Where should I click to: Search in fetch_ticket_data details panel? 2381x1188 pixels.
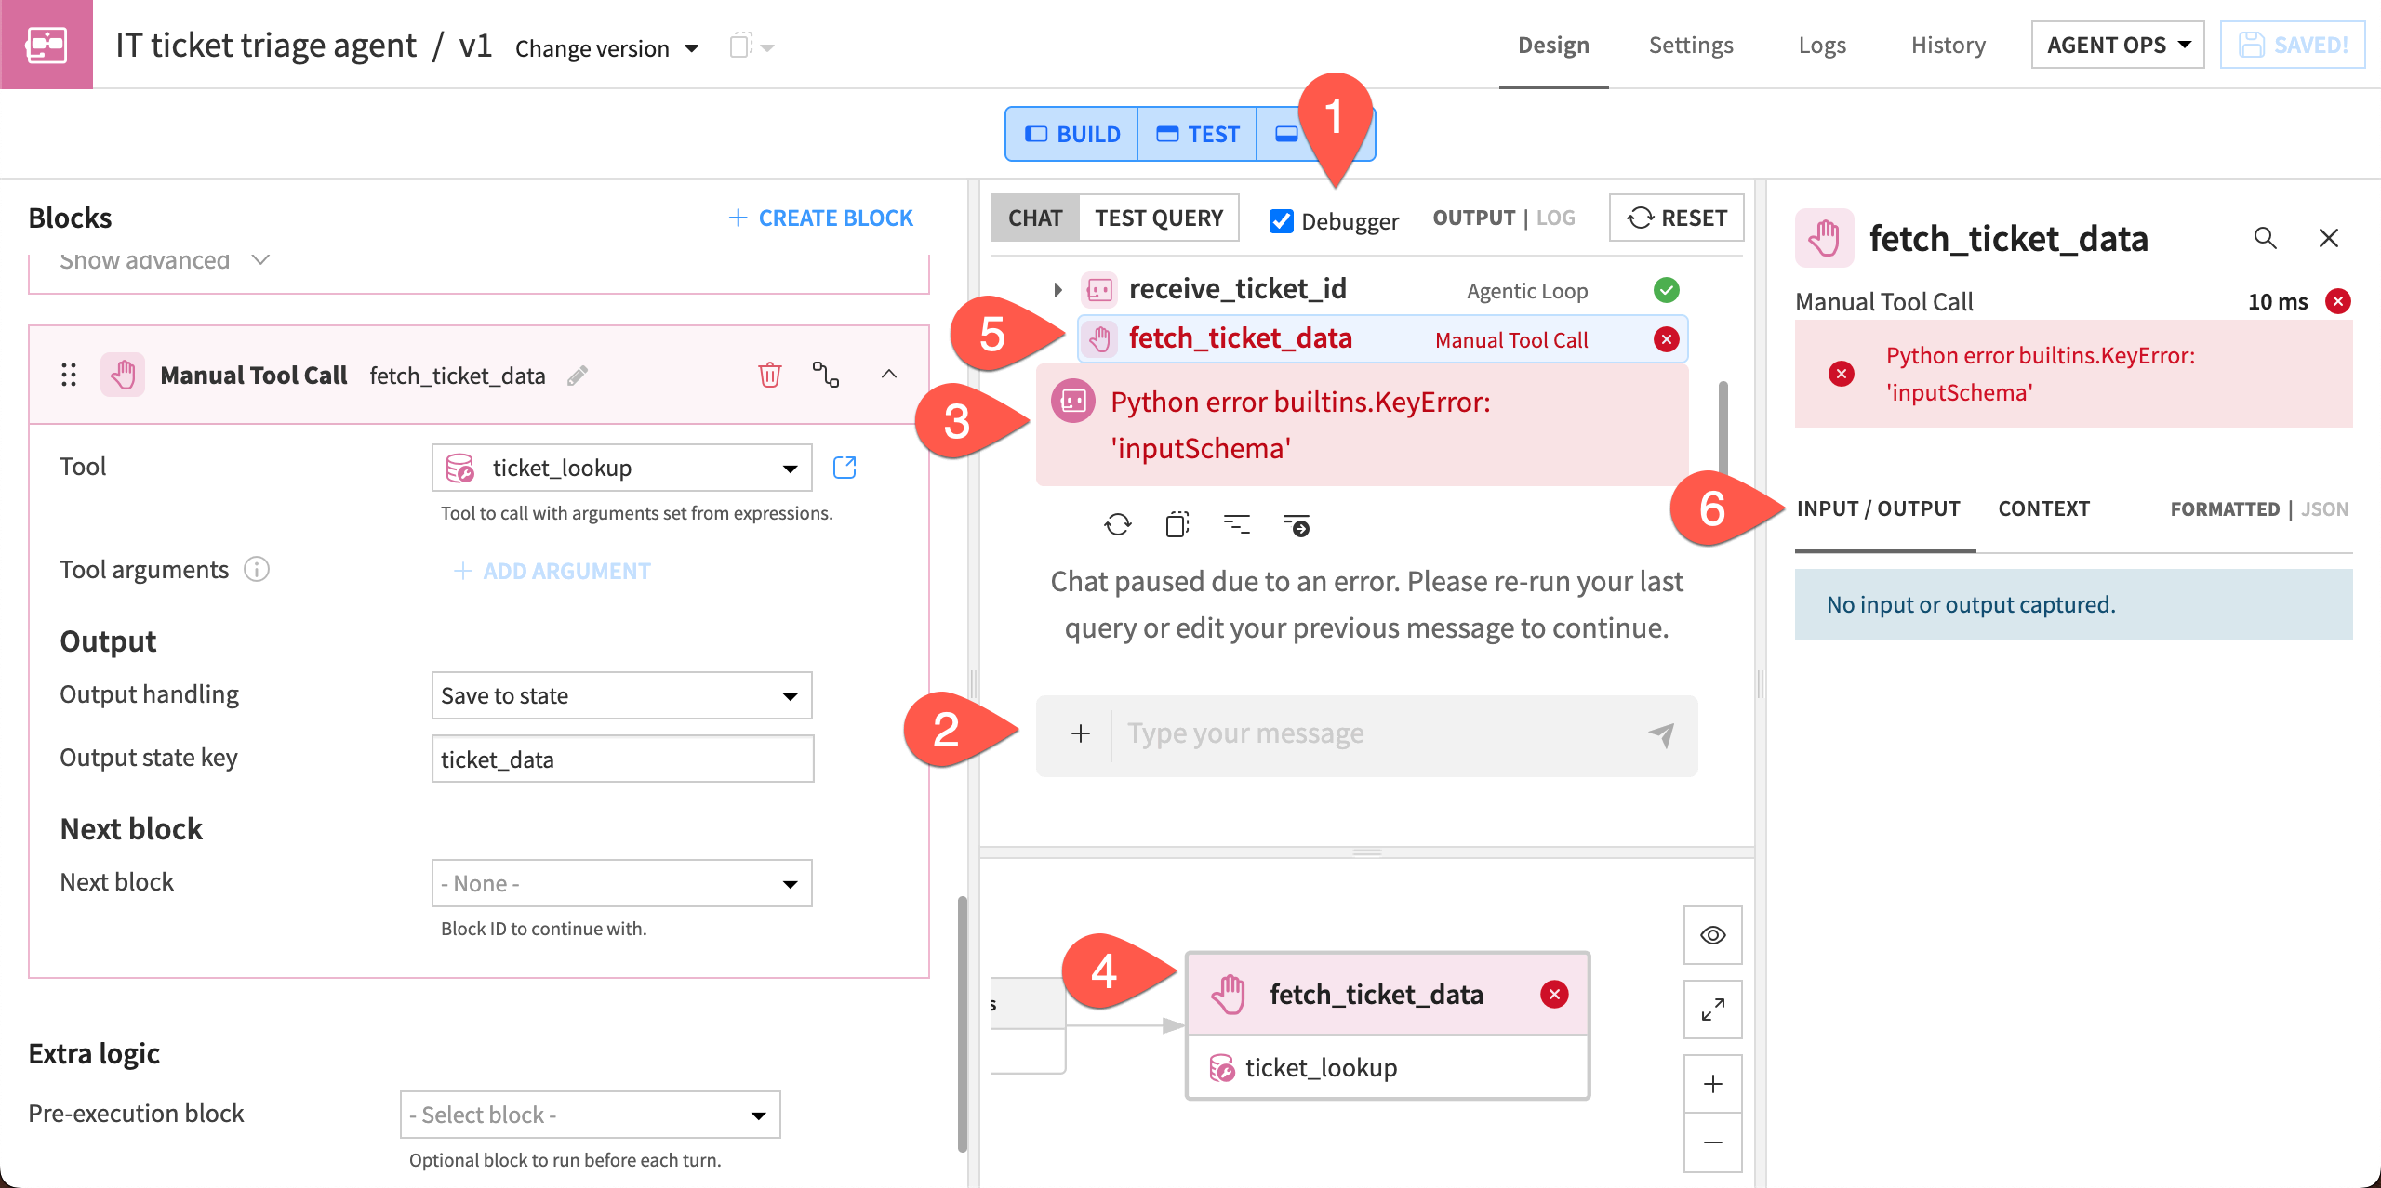[x=2266, y=238]
